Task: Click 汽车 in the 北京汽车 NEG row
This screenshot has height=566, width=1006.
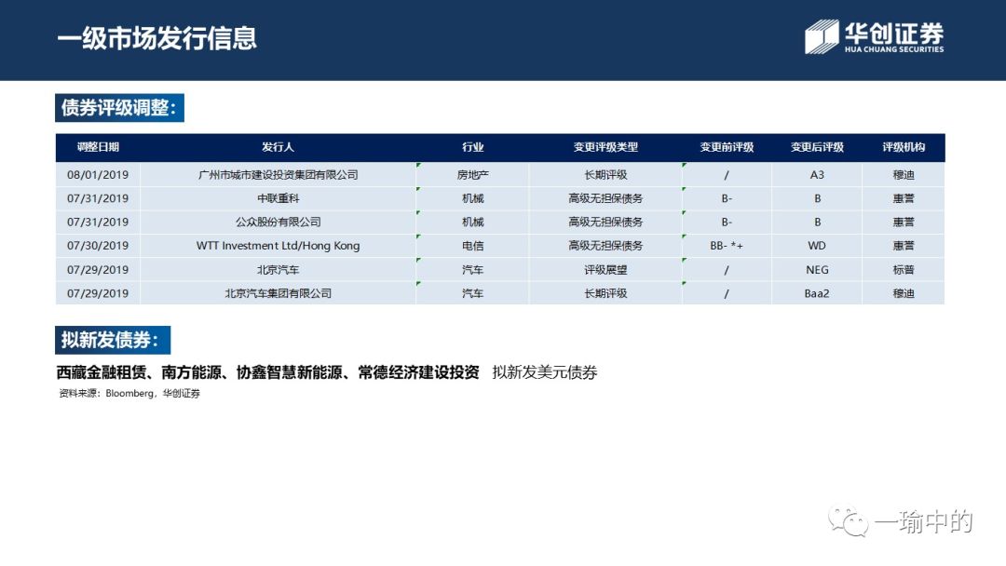Action: coord(473,270)
